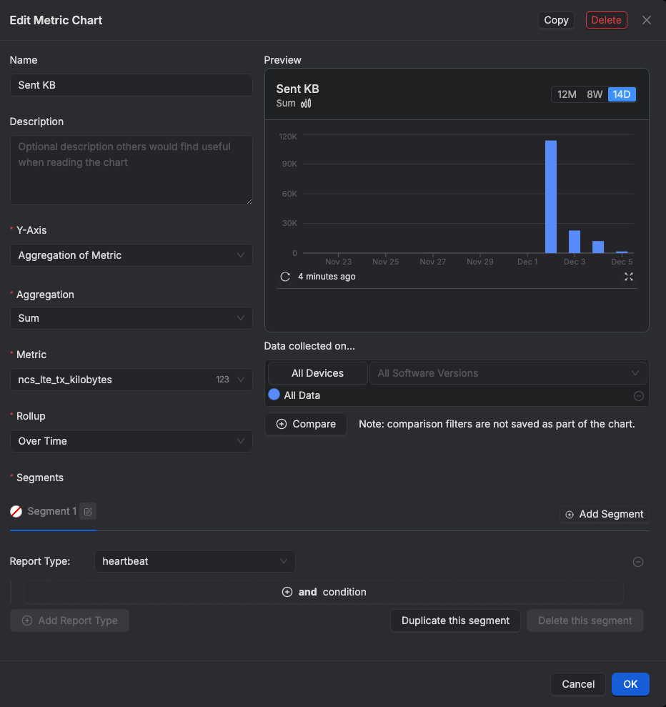Open the Y-Axis dropdown
This screenshot has width=666, height=707.
point(131,255)
